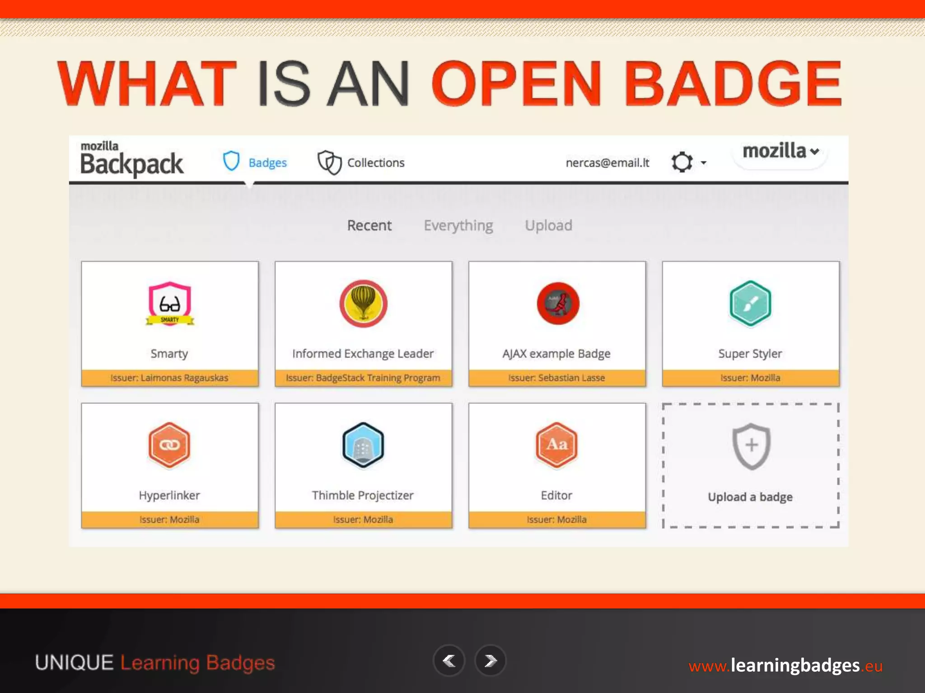The width and height of the screenshot is (925, 693).
Task: Click the 'Thimble Projectizer' title
Action: coord(363,495)
